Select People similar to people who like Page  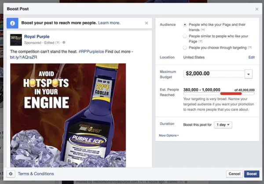click(x=185, y=36)
